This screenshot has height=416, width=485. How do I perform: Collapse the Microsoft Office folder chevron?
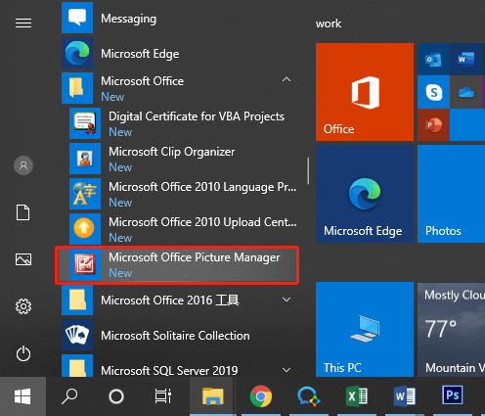point(287,79)
